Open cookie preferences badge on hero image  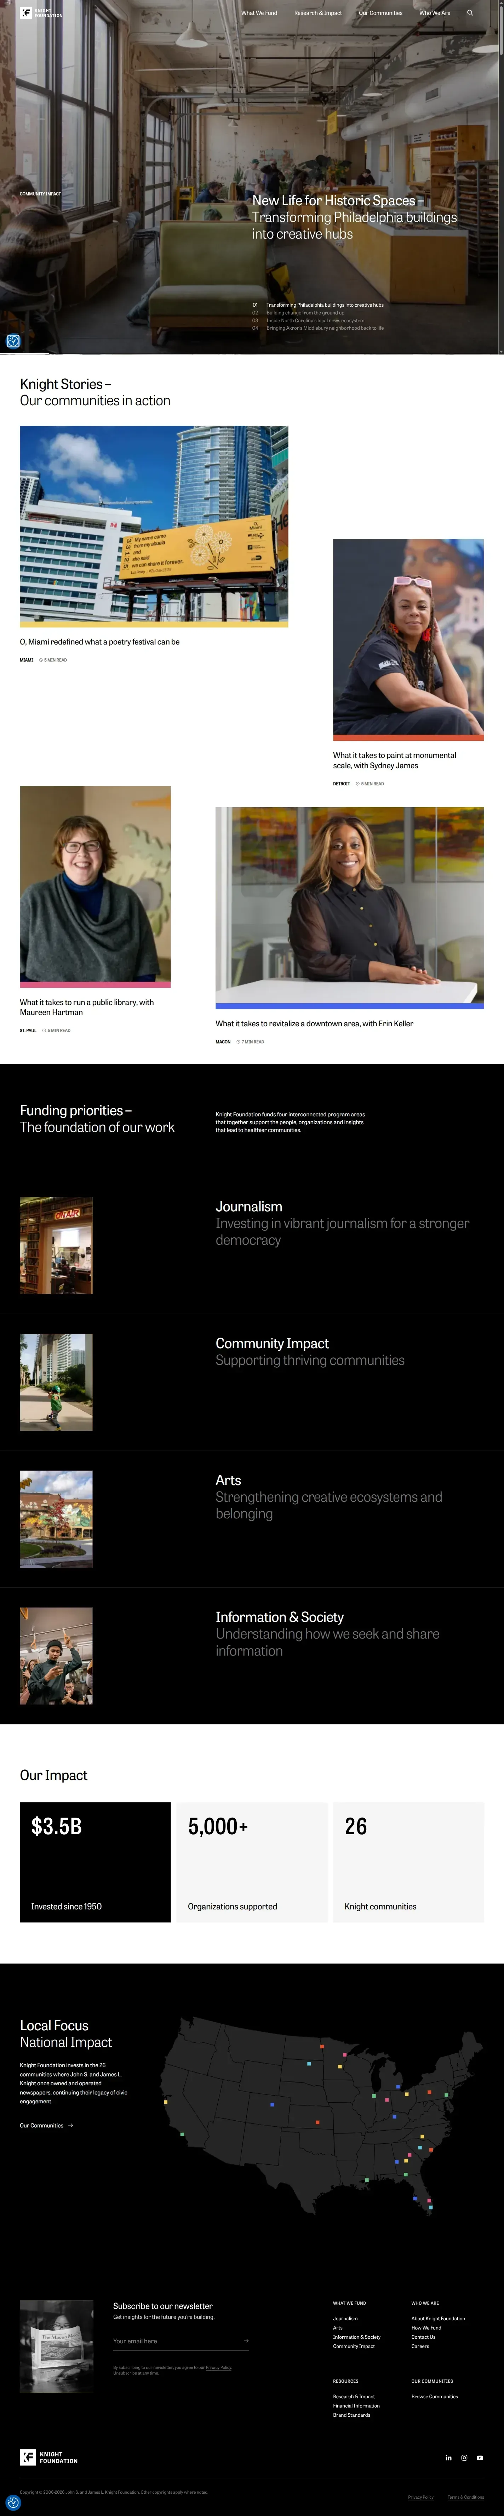pos(14,341)
